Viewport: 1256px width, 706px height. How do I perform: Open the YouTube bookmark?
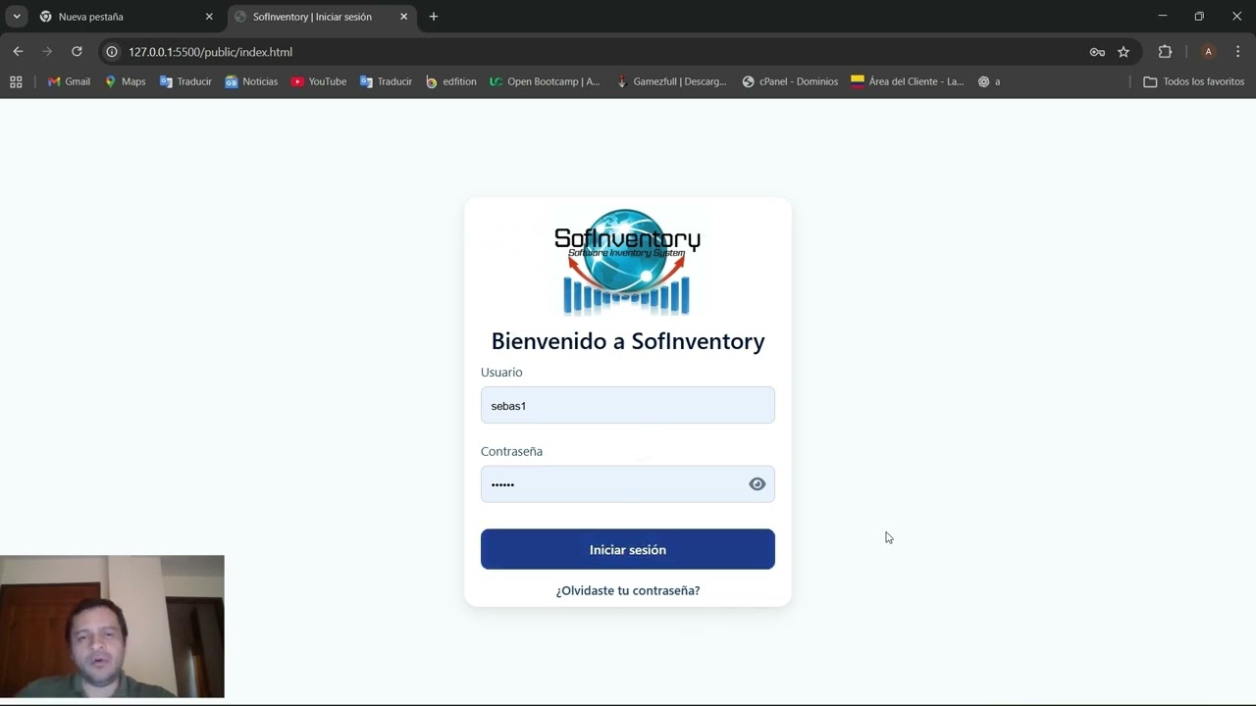pyautogui.click(x=319, y=81)
